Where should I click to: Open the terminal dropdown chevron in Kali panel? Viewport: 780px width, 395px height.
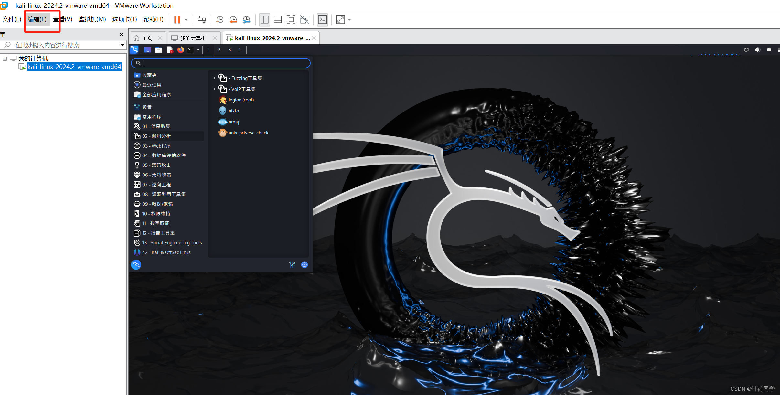coord(198,50)
